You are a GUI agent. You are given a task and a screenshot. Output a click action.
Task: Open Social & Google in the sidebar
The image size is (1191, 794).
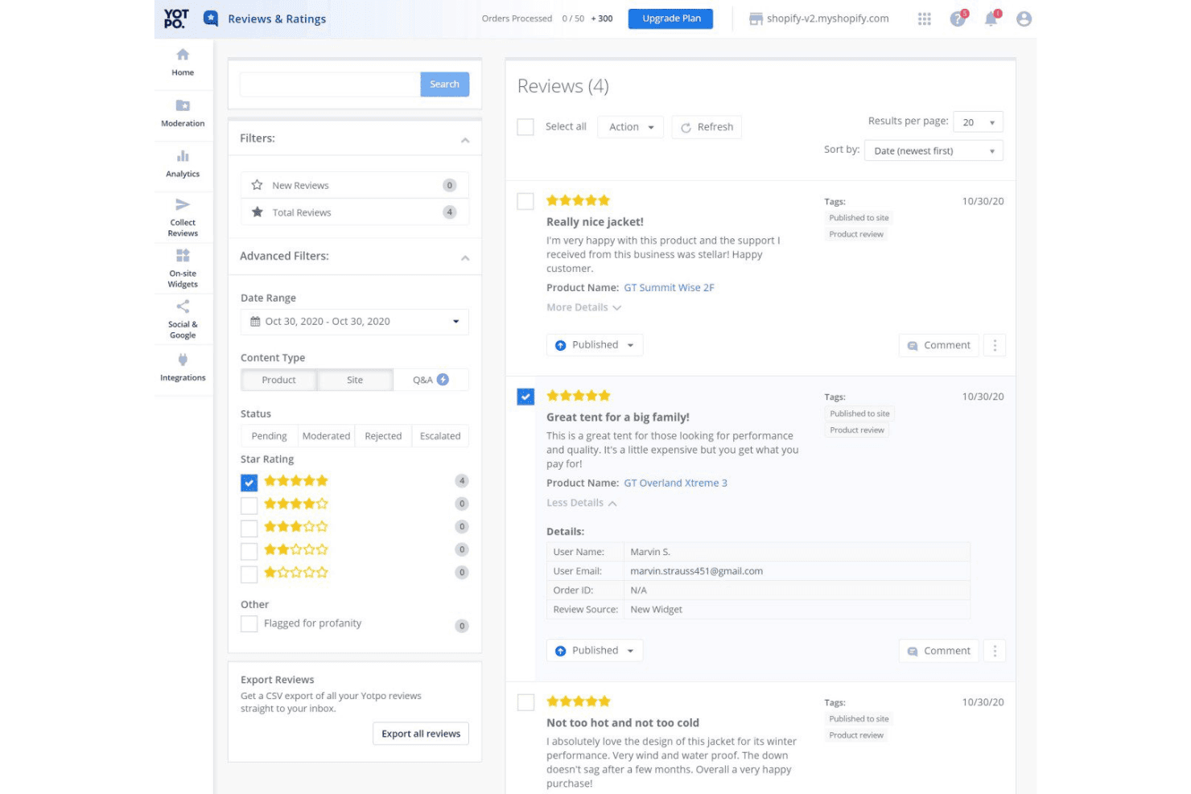[183, 319]
